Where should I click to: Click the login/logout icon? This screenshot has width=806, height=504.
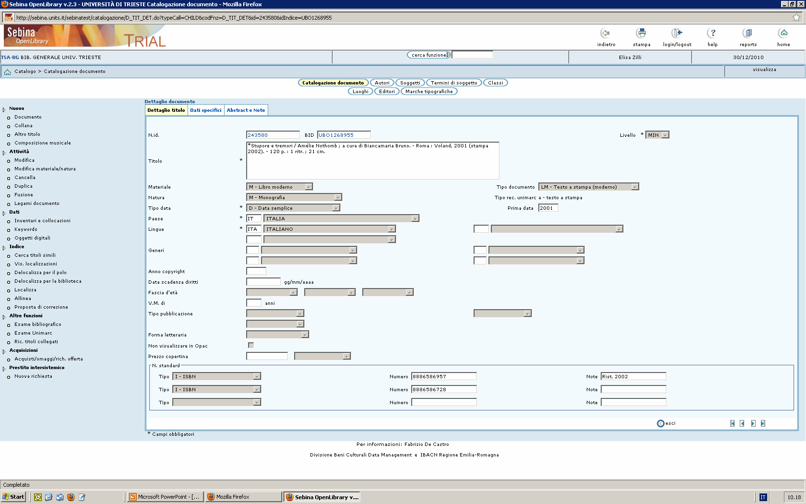(677, 33)
